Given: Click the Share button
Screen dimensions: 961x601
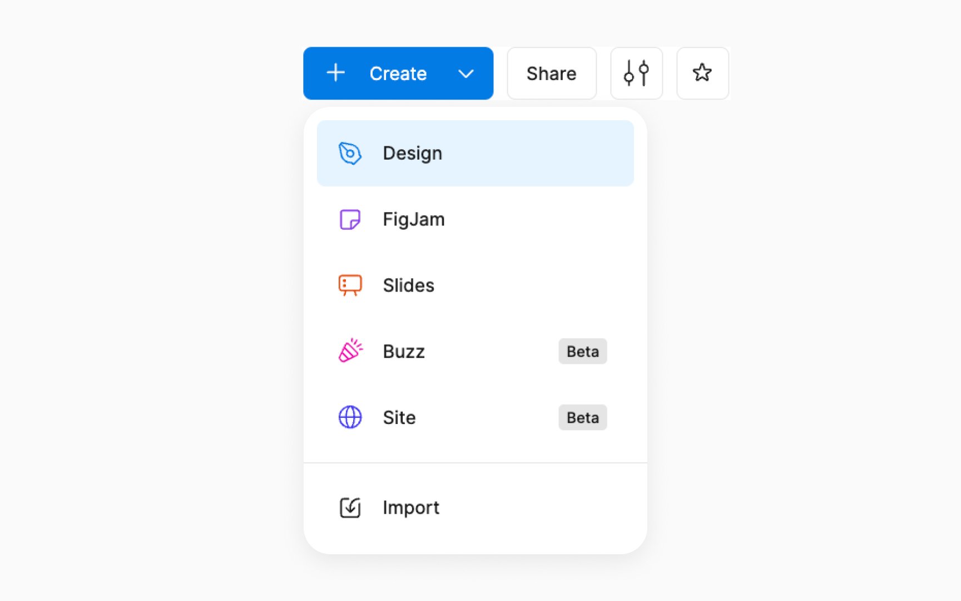Looking at the screenshot, I should point(552,73).
